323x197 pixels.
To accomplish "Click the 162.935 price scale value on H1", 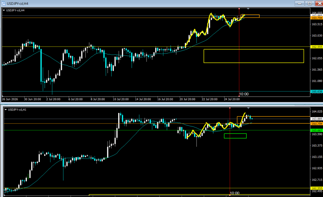I will [x=317, y=168].
